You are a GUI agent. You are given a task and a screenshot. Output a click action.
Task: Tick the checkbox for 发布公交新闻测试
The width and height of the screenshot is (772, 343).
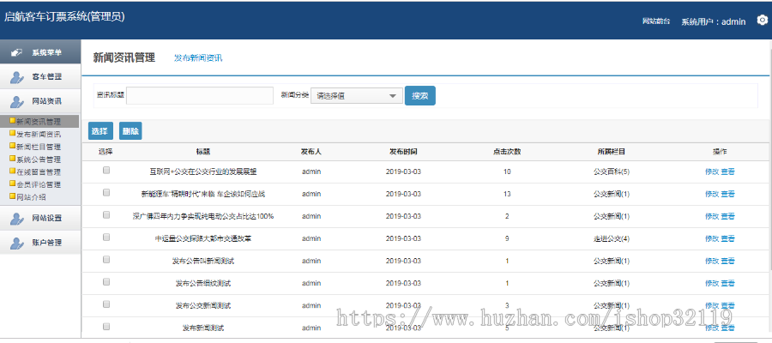(x=106, y=304)
